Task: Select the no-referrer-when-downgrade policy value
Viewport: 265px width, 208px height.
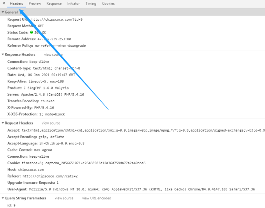Action: point(60,46)
